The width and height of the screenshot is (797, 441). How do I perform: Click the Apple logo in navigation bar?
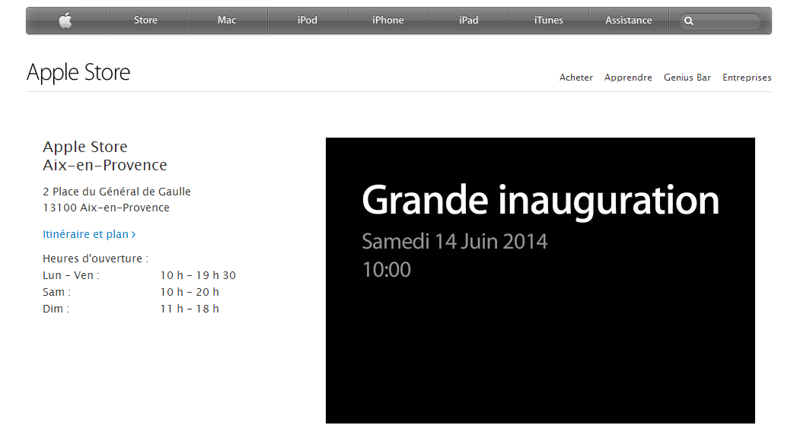point(65,21)
